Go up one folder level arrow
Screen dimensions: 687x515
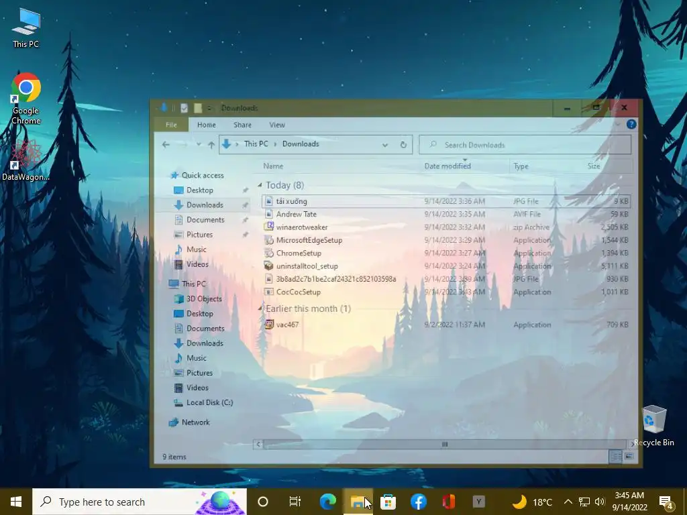(211, 145)
